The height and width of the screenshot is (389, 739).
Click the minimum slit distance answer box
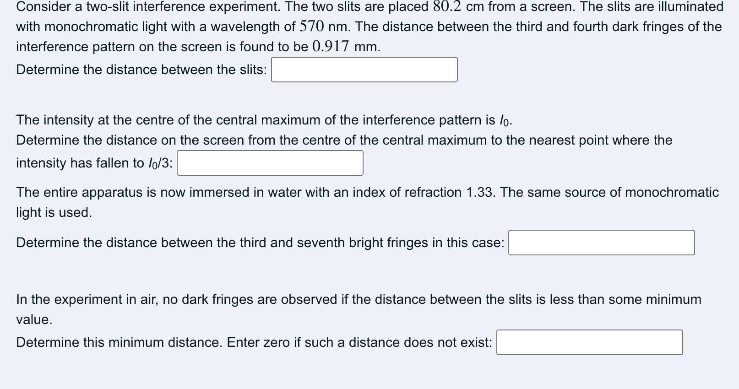point(589,342)
